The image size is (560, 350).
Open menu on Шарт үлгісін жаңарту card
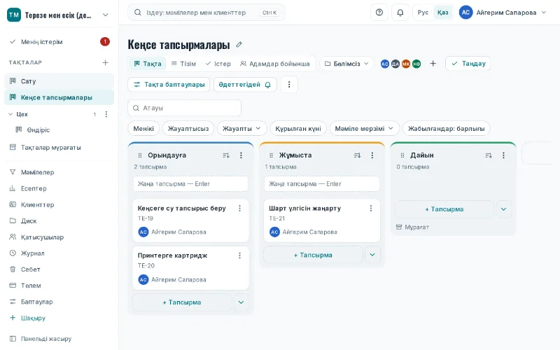point(371,208)
